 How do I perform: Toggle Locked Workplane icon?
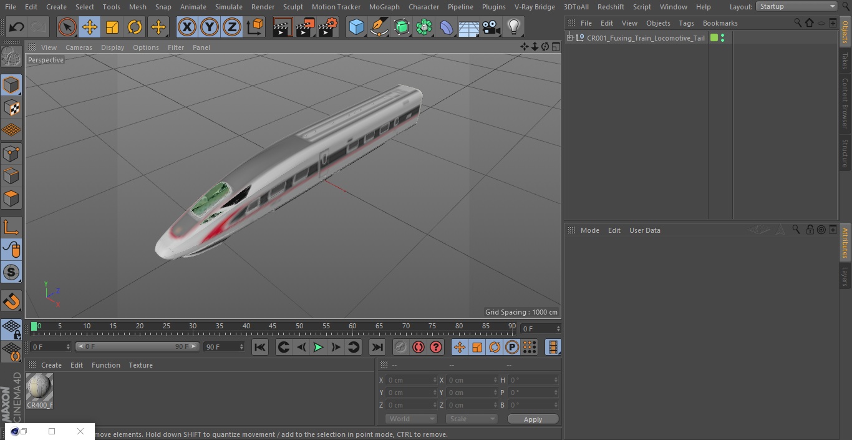click(11, 329)
